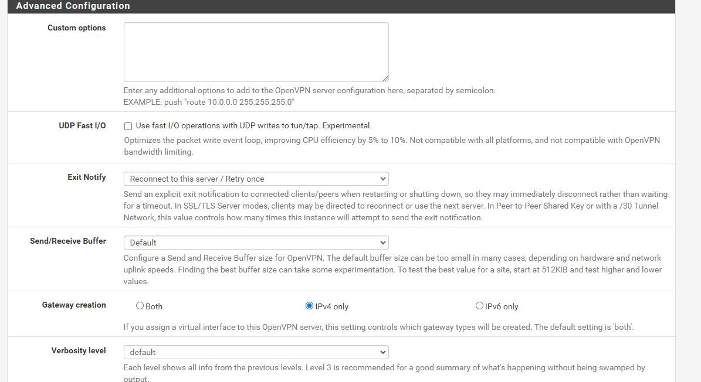The height and width of the screenshot is (382, 701).
Task: Click the Custom options field label
Action: 76,28
